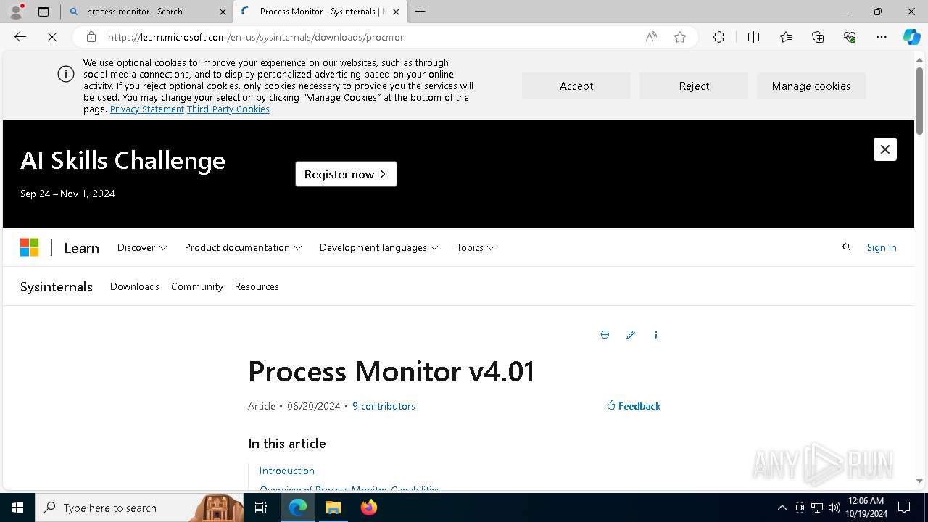Screen dimensions: 928x522
Task: Open Browser essentials heart icon
Action: [850, 37]
